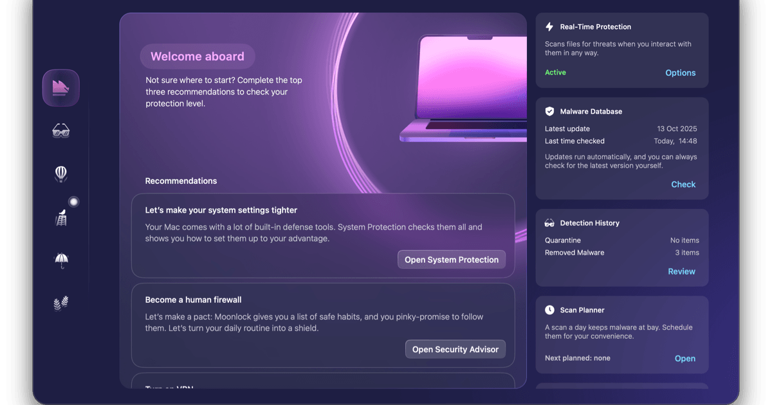Click the '13 Oct 2025' update date
Image resolution: width=772 pixels, height=405 pixels.
(677, 129)
